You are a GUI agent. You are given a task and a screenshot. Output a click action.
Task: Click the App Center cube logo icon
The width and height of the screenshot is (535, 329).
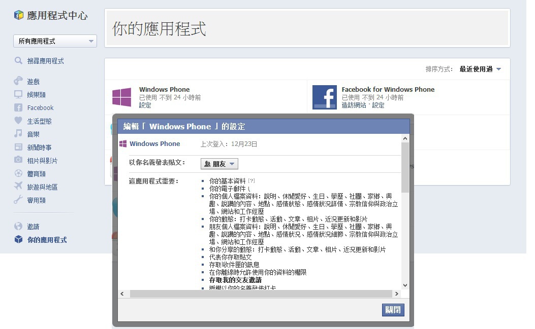coord(18,15)
